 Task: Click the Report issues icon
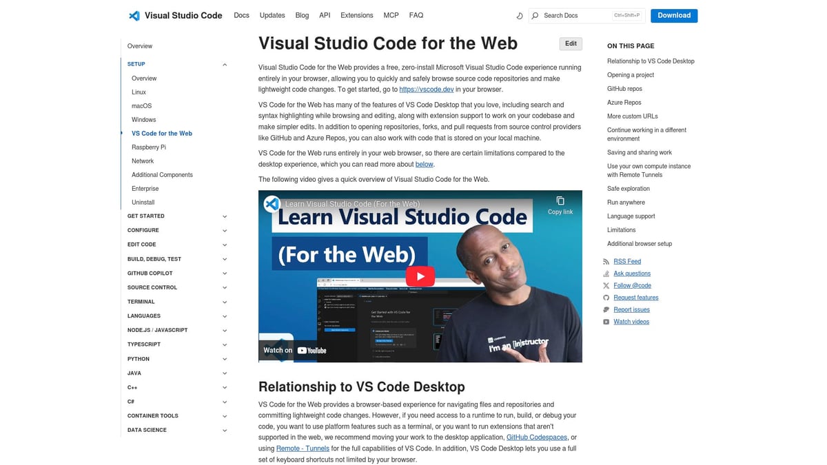point(607,309)
